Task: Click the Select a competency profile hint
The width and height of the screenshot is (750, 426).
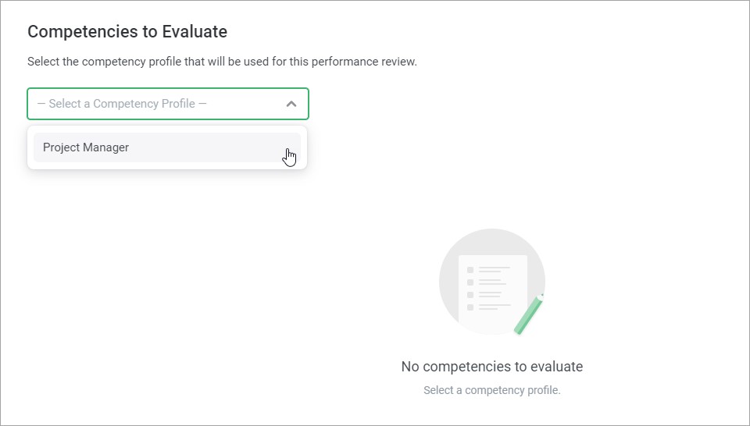Action: pyautogui.click(x=492, y=390)
